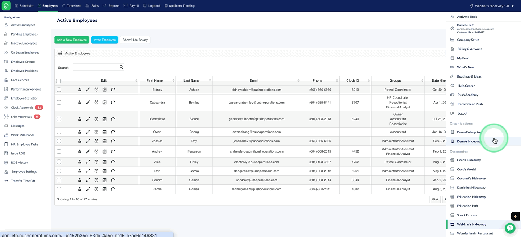
Task: Click the Push Operations logo
Action: click(6, 6)
